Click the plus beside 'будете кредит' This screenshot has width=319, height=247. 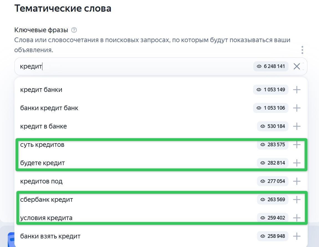(297, 163)
